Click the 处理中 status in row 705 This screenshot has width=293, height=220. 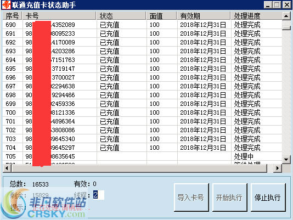(244, 156)
